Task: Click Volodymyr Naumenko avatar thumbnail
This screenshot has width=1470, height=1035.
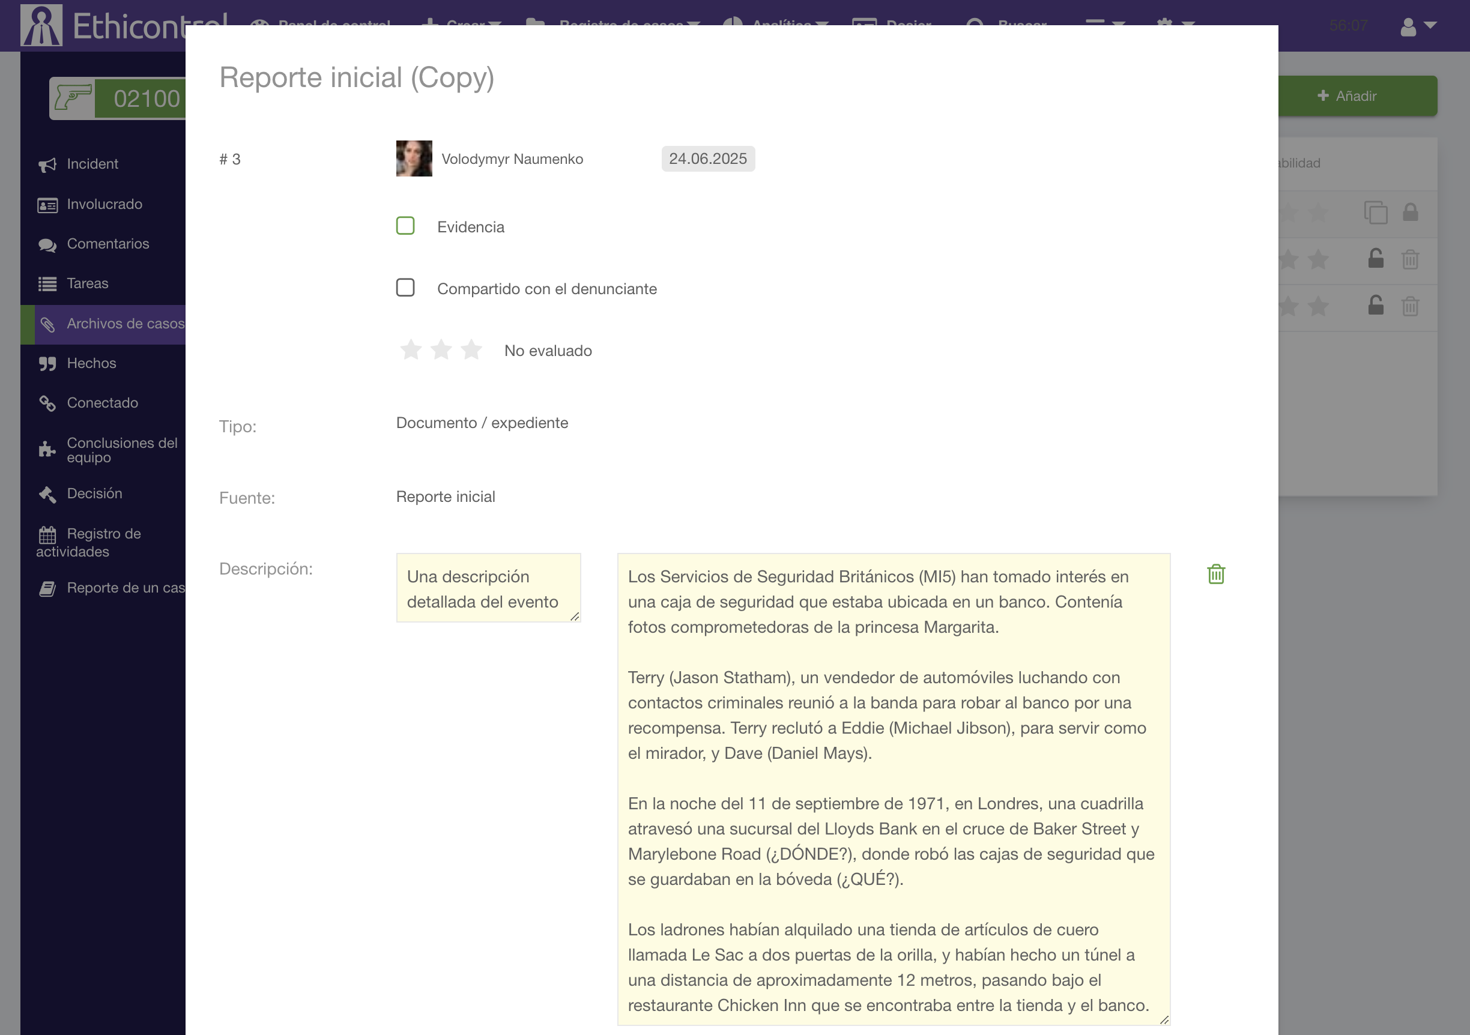Action: (x=414, y=158)
